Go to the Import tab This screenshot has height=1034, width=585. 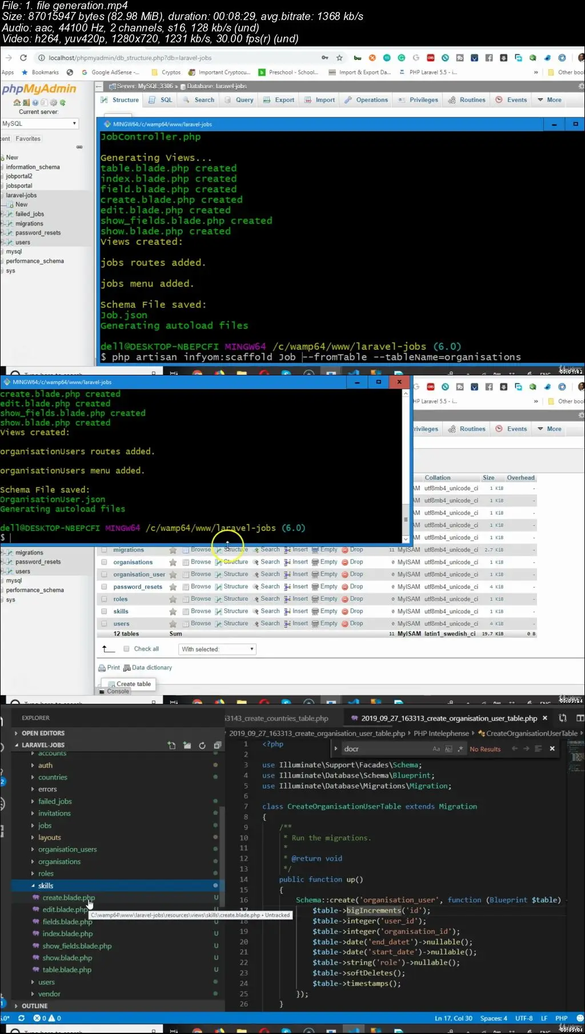click(x=320, y=100)
